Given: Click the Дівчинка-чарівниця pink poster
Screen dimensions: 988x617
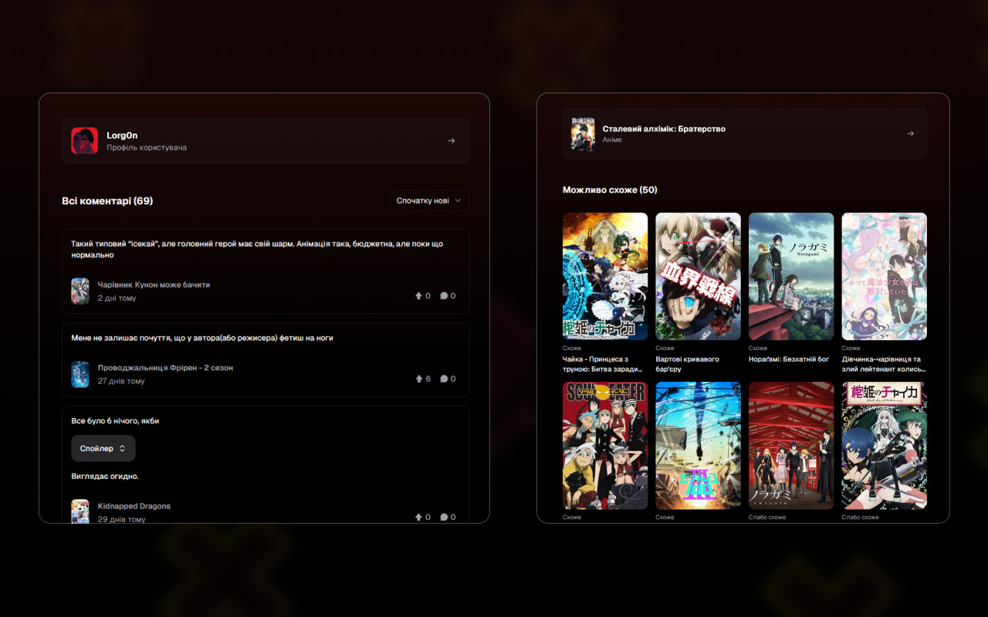Looking at the screenshot, I should [885, 276].
